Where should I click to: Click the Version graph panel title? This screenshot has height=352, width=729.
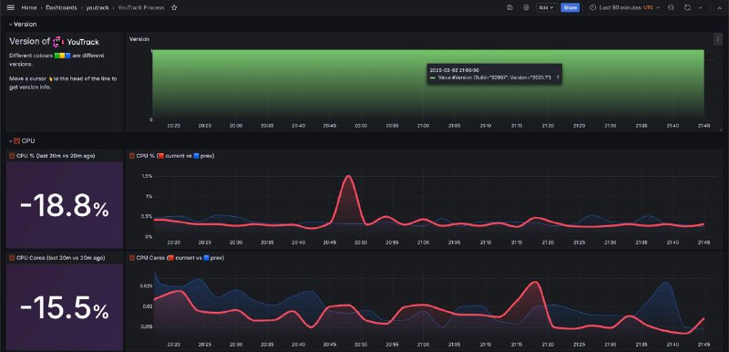[139, 39]
